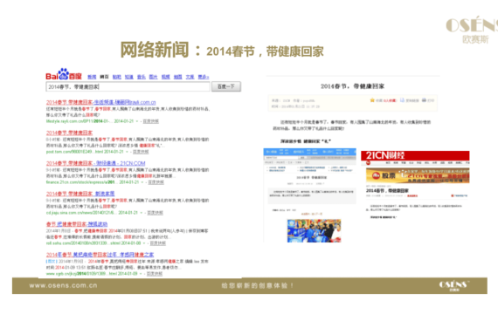Click the 股票 stock advertisement banner
Viewport: 498px width, 314px height.
click(418, 175)
